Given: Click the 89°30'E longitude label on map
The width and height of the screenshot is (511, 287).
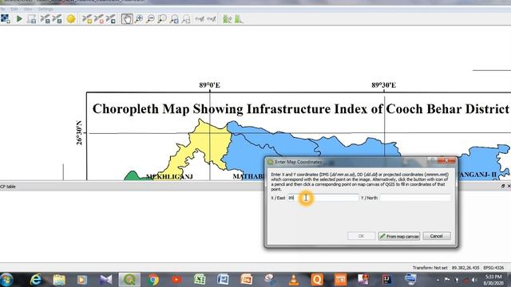Looking at the screenshot, I should 383,85.
